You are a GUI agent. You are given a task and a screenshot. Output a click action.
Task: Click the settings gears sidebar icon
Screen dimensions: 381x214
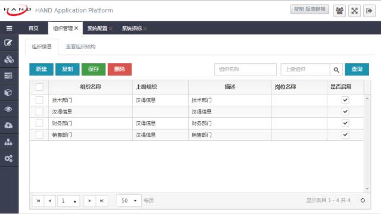point(8,159)
